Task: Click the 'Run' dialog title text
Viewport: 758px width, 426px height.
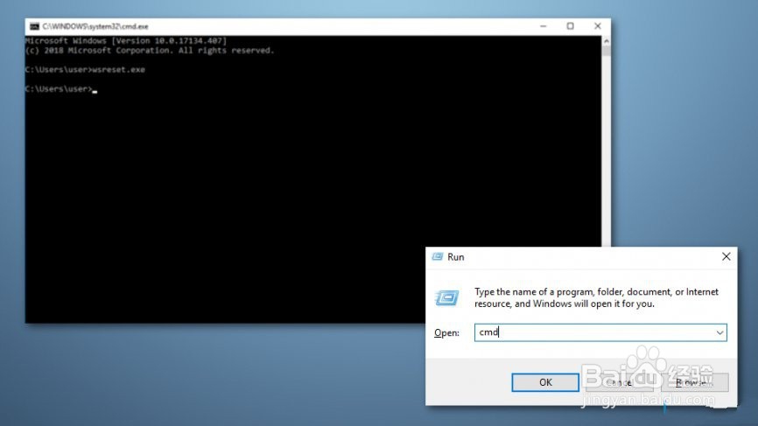Action: coord(455,257)
